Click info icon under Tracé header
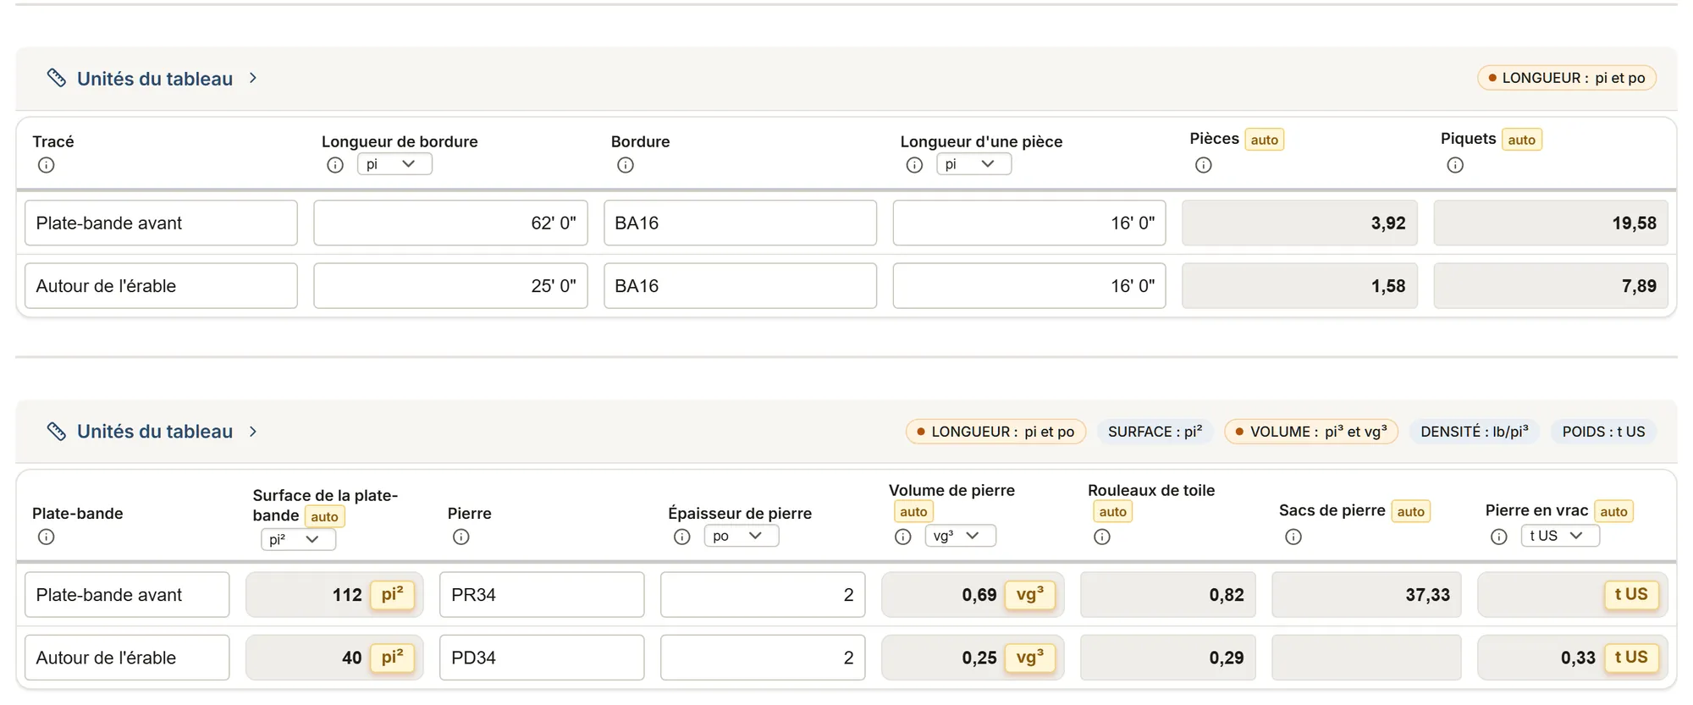 (x=47, y=165)
